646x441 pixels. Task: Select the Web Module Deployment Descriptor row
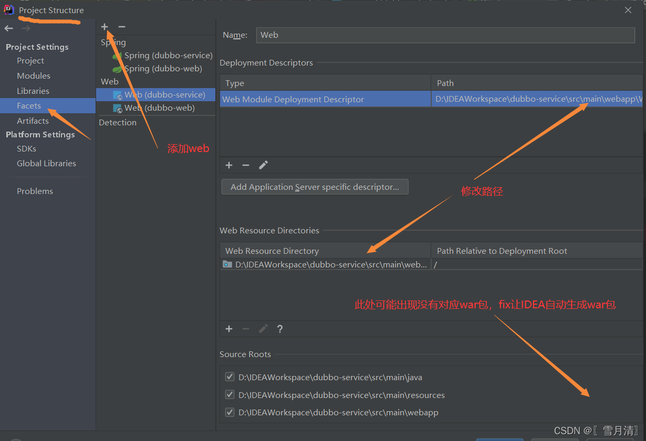[431, 99]
